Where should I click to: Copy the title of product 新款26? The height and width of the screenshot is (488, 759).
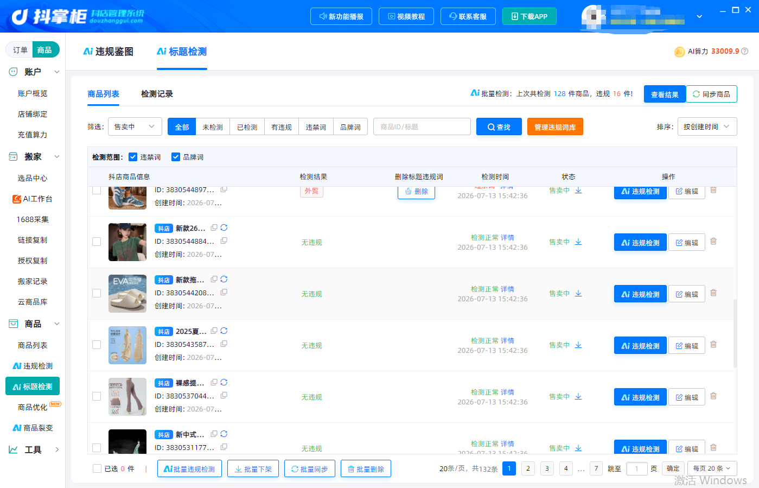click(214, 228)
